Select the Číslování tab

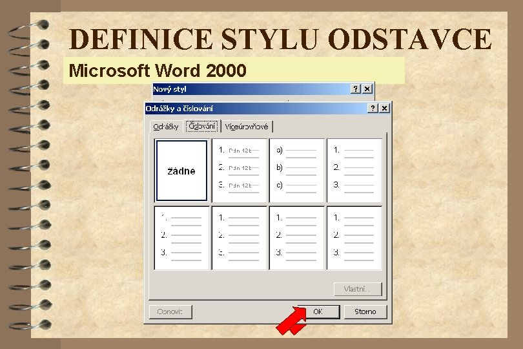click(x=202, y=126)
